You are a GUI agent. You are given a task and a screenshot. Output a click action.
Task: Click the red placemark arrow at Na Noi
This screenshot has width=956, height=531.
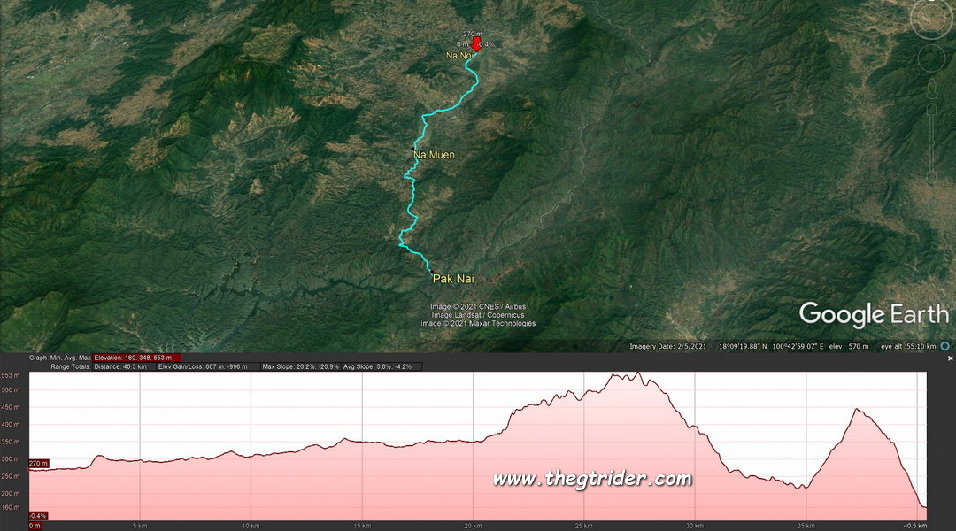[x=476, y=45]
